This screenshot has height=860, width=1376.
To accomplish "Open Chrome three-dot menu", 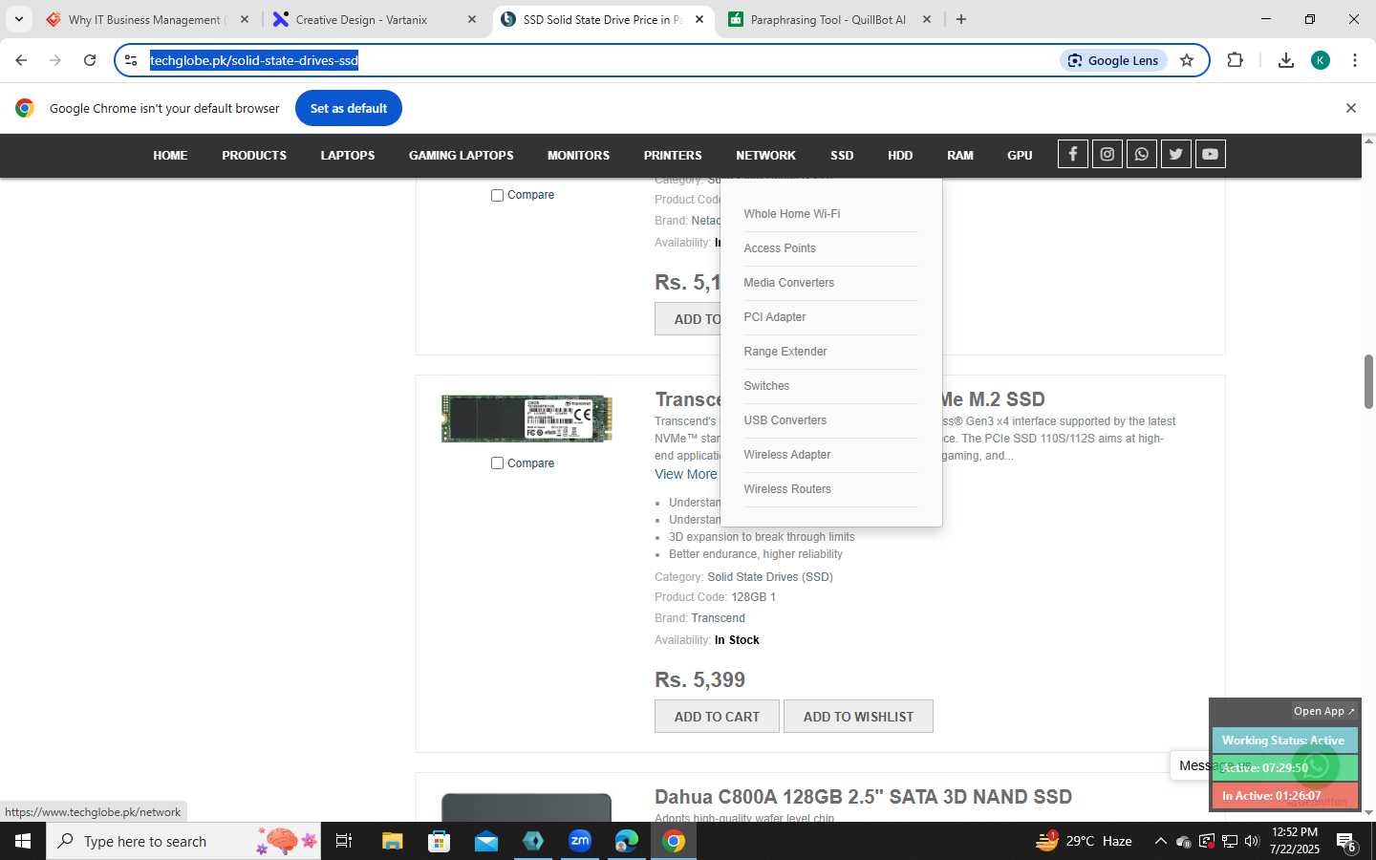I will click(x=1355, y=60).
